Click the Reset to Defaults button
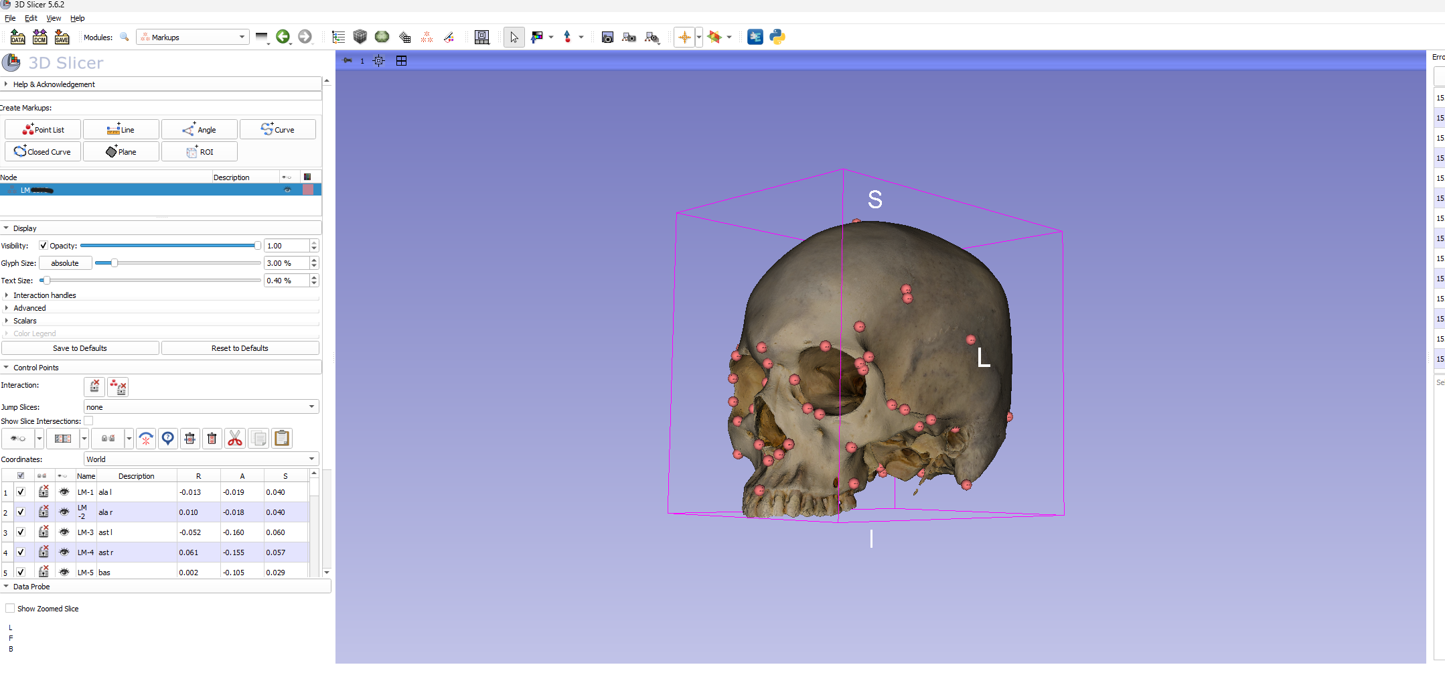Viewport: 1445px width, 675px height. coord(240,348)
